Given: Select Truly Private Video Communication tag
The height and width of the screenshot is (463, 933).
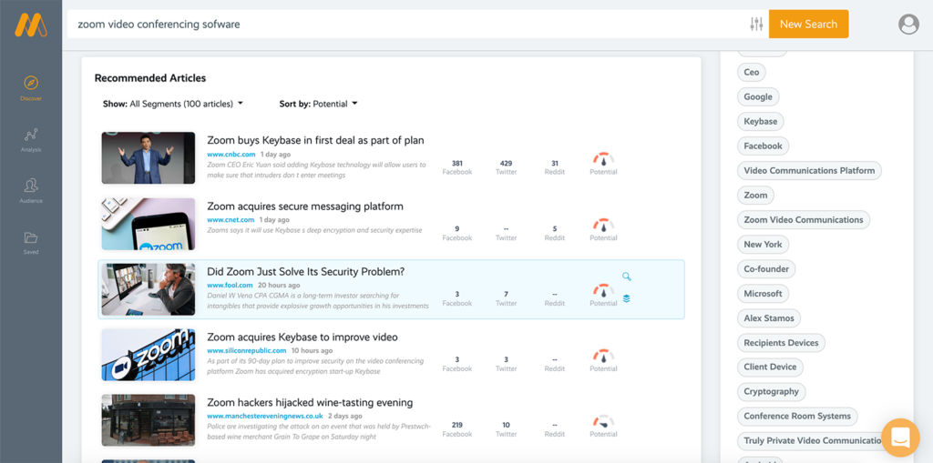Looking at the screenshot, I should [x=812, y=441].
